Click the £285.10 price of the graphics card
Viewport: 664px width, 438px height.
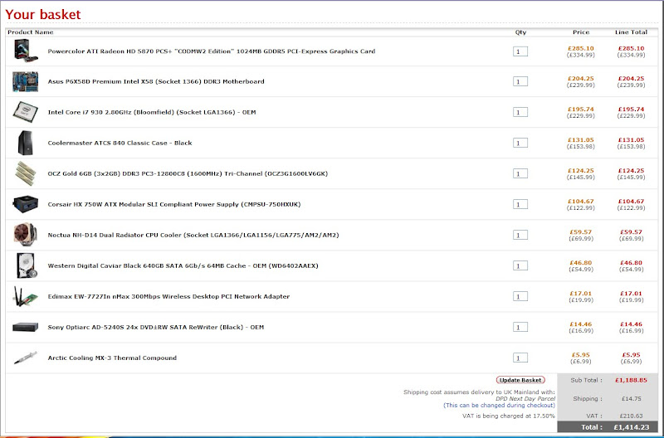581,48
